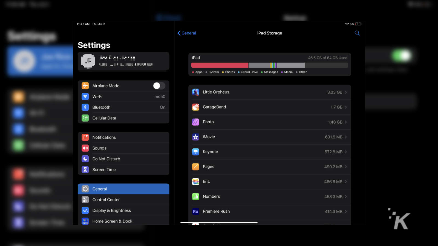This screenshot has width=438, height=246.
Task: Tap the Keynote app icon
Action: (x=195, y=152)
